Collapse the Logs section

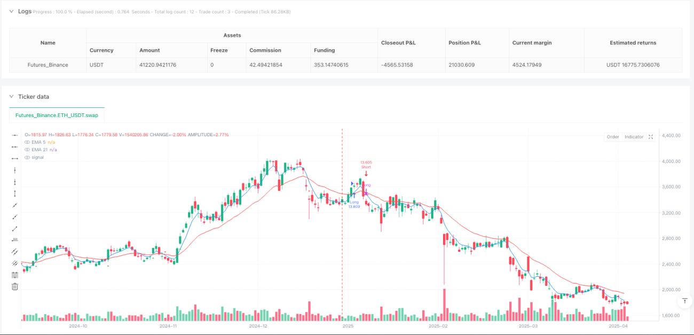tap(12, 11)
